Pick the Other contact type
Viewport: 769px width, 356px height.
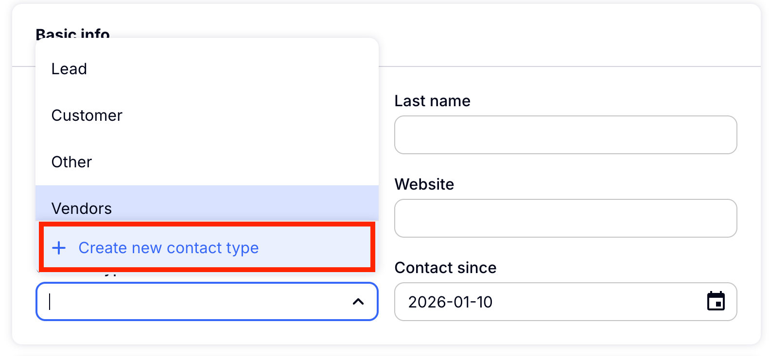click(x=72, y=162)
